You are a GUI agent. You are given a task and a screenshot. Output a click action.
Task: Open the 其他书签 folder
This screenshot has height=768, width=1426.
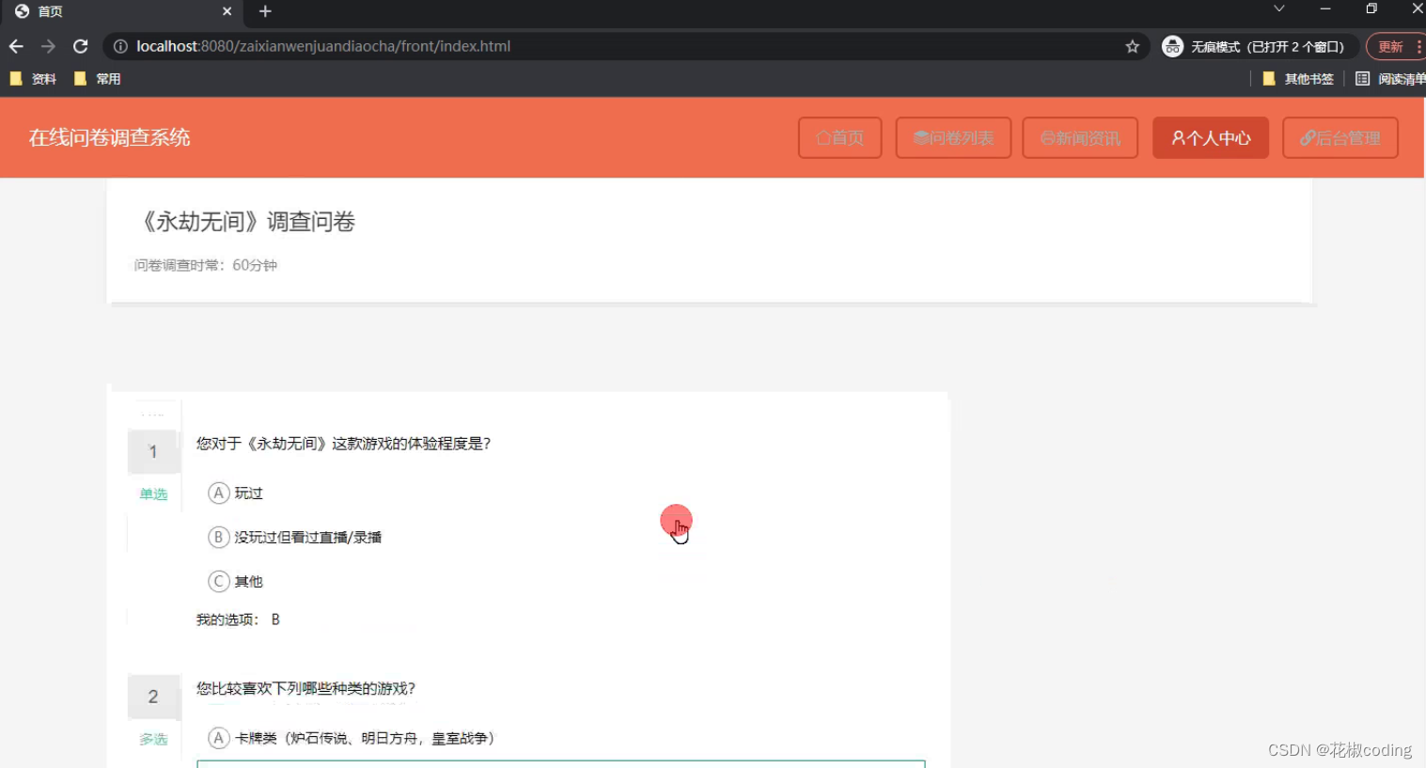[1298, 79]
